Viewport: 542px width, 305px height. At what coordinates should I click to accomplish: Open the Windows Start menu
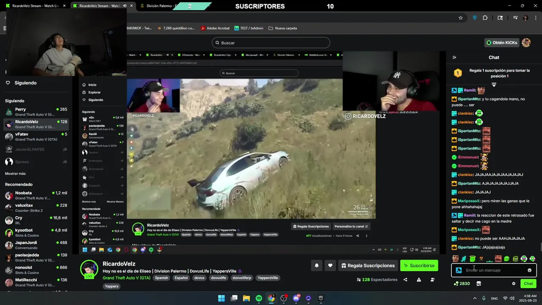tap(221, 298)
